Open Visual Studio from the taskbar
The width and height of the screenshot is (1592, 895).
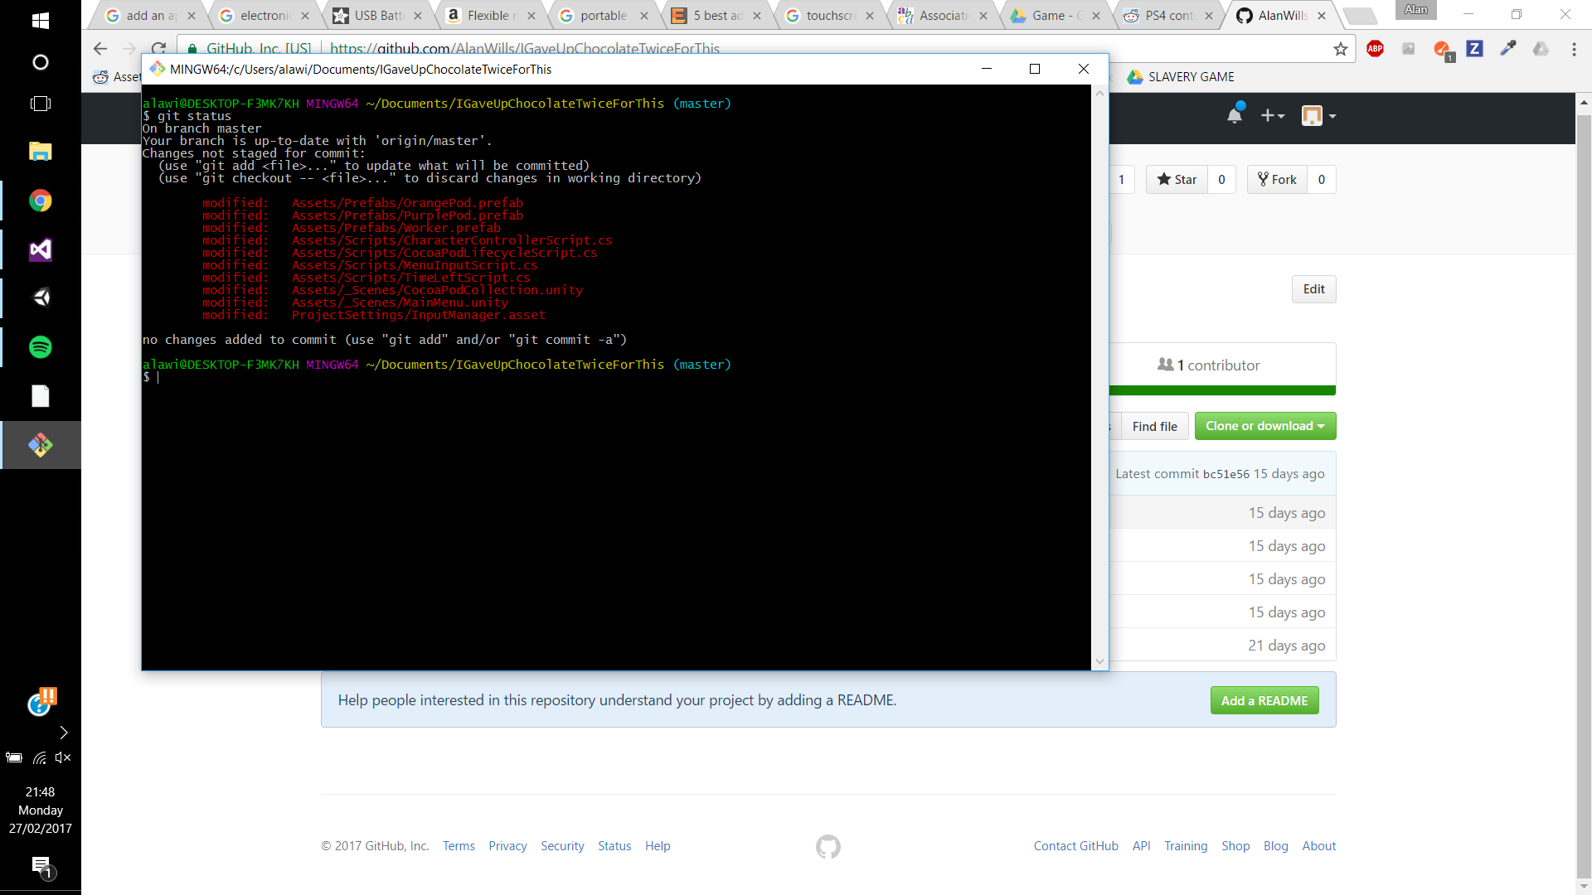pyautogui.click(x=40, y=249)
